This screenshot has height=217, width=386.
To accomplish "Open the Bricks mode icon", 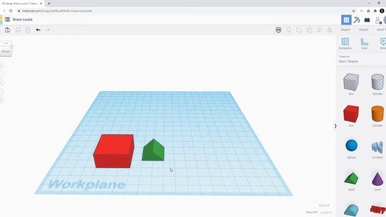I will (x=367, y=20).
